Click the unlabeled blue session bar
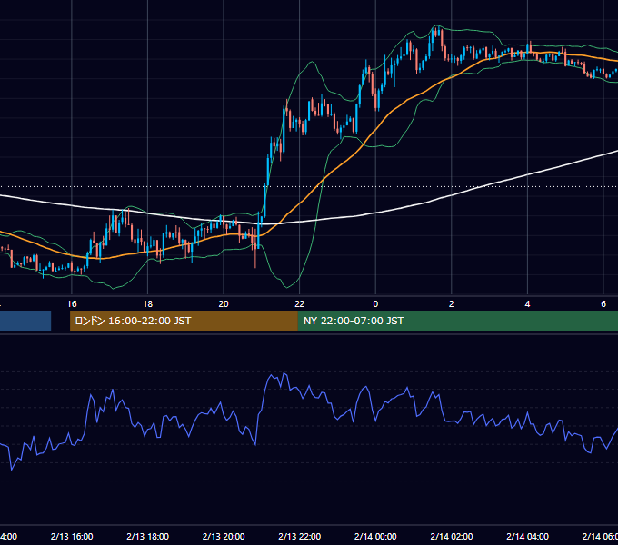Image resolution: width=618 pixels, height=545 pixels. pyautogui.click(x=25, y=321)
